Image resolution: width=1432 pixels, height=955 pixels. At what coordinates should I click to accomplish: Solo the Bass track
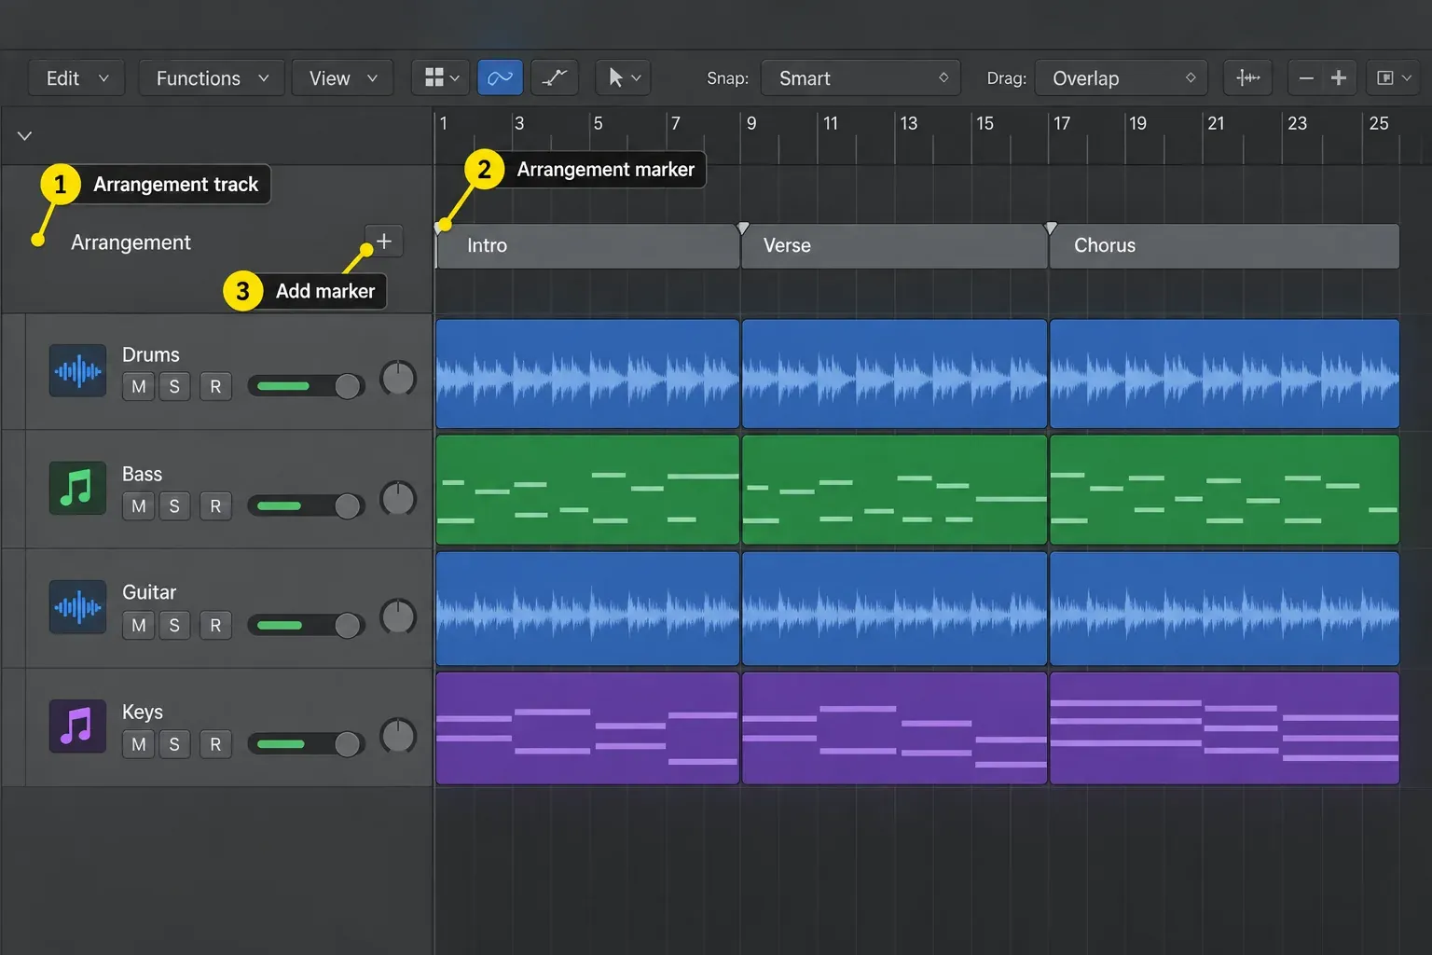174,505
